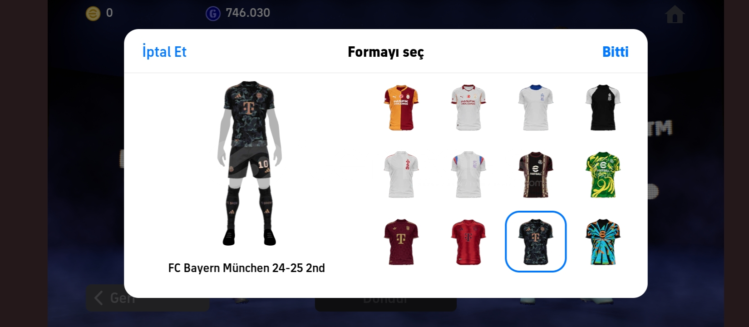Click the highlighted black Bayern 2nd jersey
Image resolution: width=749 pixels, height=327 pixels.
(x=536, y=242)
